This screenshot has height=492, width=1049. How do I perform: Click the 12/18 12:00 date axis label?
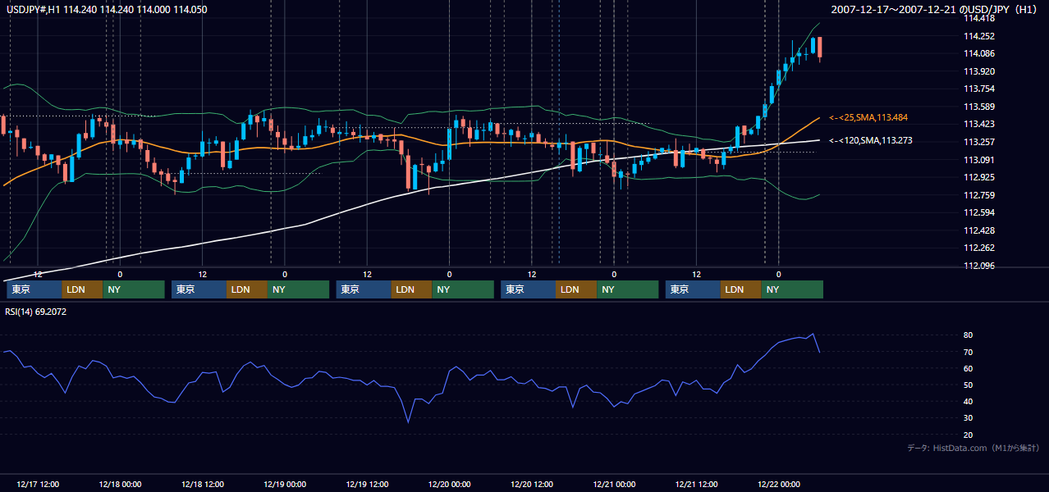(x=202, y=485)
